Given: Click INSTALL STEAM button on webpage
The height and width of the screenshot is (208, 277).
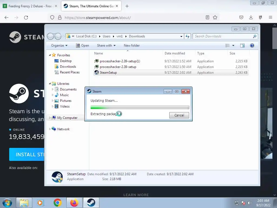Looking at the screenshot, I should (x=27, y=154).
